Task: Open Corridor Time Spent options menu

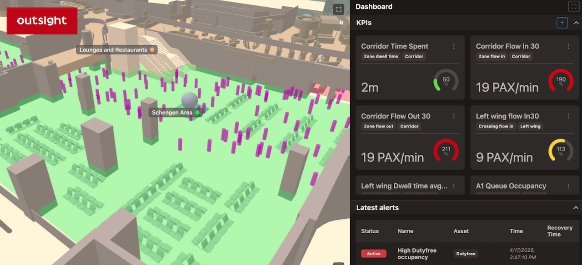Action: (x=454, y=46)
